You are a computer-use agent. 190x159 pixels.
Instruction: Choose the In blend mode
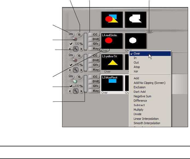[150, 58]
